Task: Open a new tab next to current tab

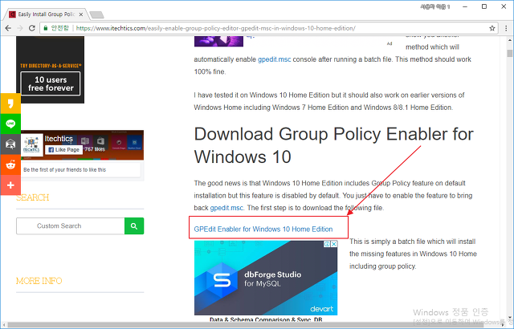Action: [96, 14]
